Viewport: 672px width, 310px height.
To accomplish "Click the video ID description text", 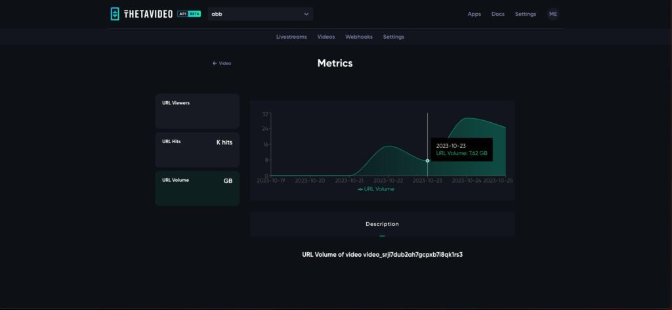I will point(382,255).
